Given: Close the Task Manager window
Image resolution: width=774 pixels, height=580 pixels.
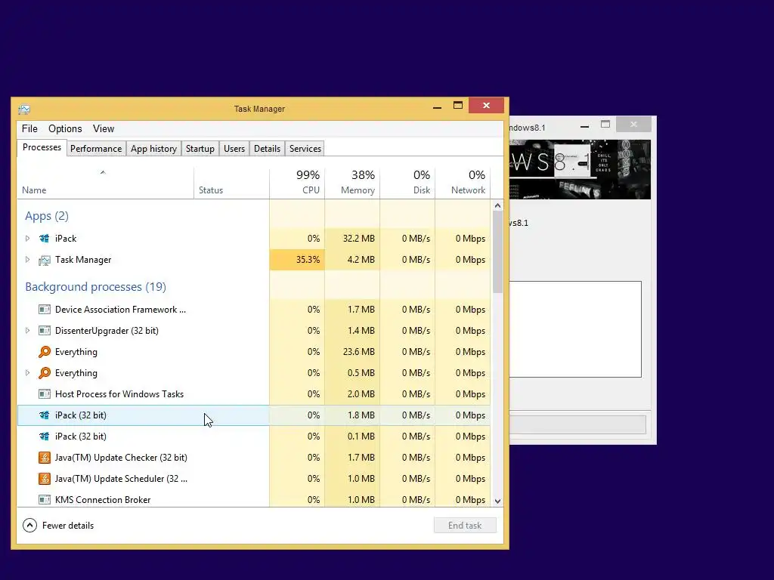Looking at the screenshot, I should [486, 106].
